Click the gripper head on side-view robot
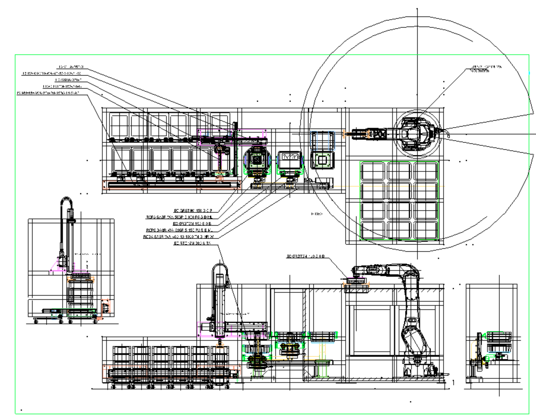This screenshot has width=536, height=419. pos(355,281)
